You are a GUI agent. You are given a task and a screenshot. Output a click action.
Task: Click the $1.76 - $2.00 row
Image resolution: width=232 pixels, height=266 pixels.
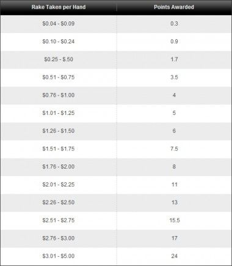(x=116, y=167)
